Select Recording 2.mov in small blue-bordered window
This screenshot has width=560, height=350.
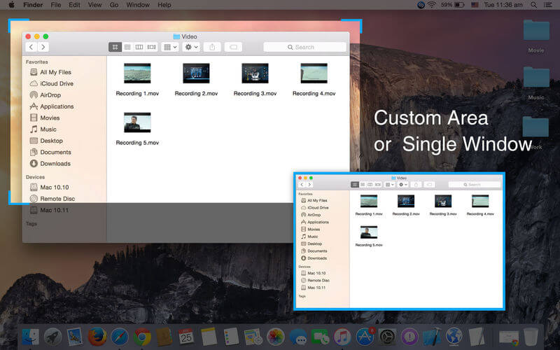[x=406, y=201]
